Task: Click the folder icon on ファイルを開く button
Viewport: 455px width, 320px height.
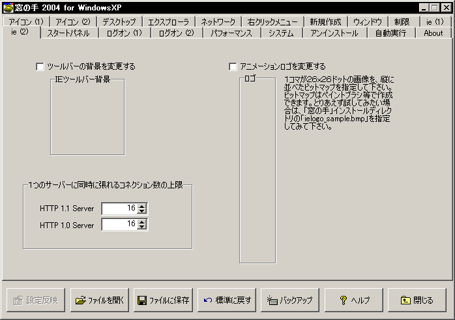Action: (81, 300)
